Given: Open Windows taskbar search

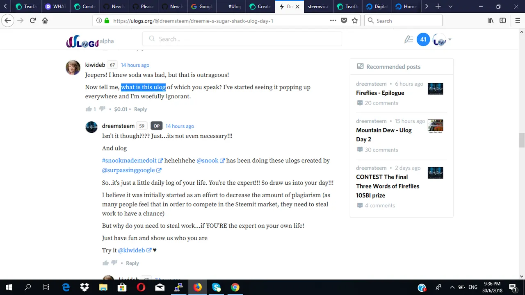Looking at the screenshot, I should click(28, 287).
